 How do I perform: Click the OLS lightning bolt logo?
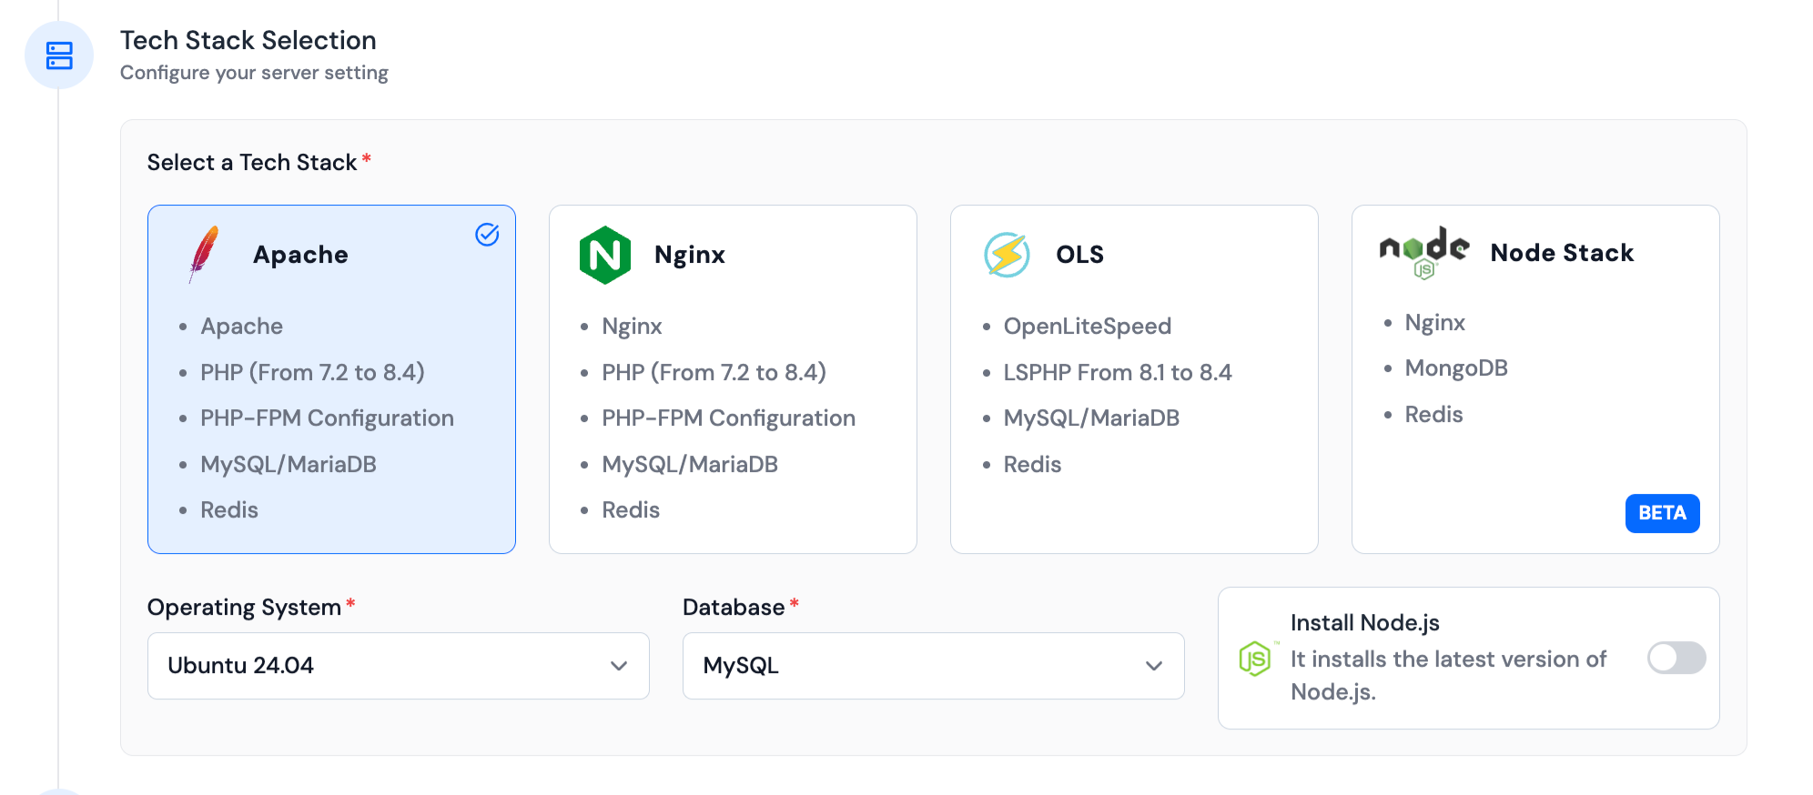[x=1007, y=255]
